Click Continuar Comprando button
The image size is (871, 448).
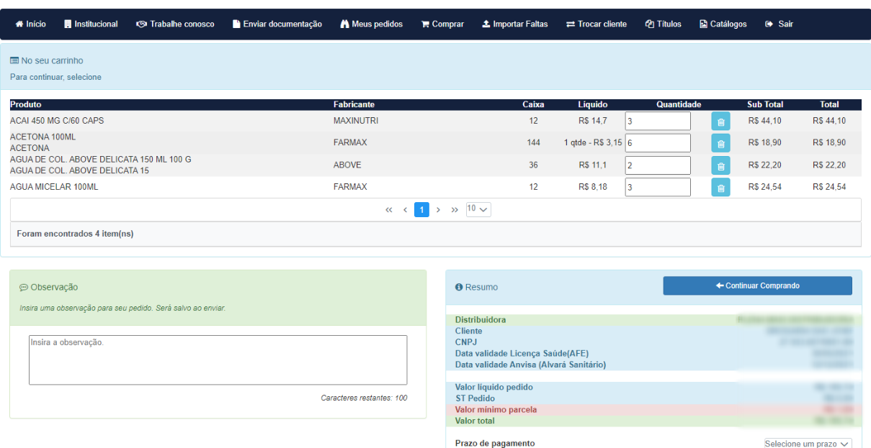point(757,285)
